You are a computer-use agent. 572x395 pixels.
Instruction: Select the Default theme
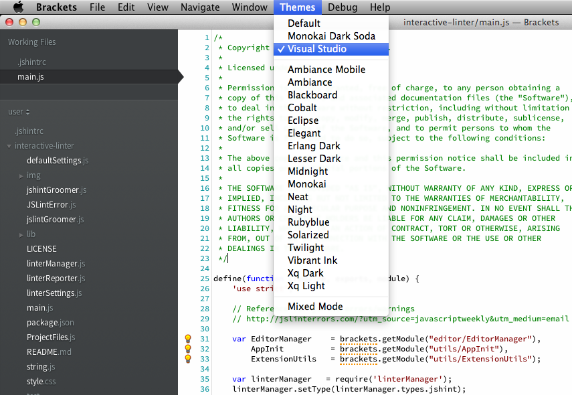tap(331, 23)
